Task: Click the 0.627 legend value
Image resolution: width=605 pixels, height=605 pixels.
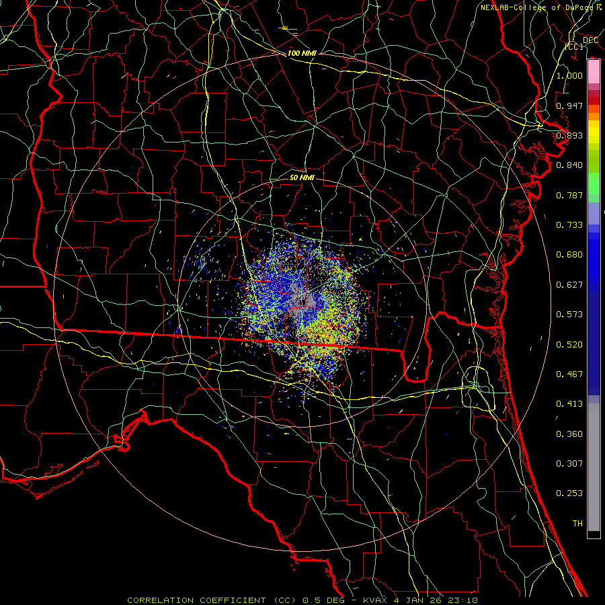Action: click(569, 285)
